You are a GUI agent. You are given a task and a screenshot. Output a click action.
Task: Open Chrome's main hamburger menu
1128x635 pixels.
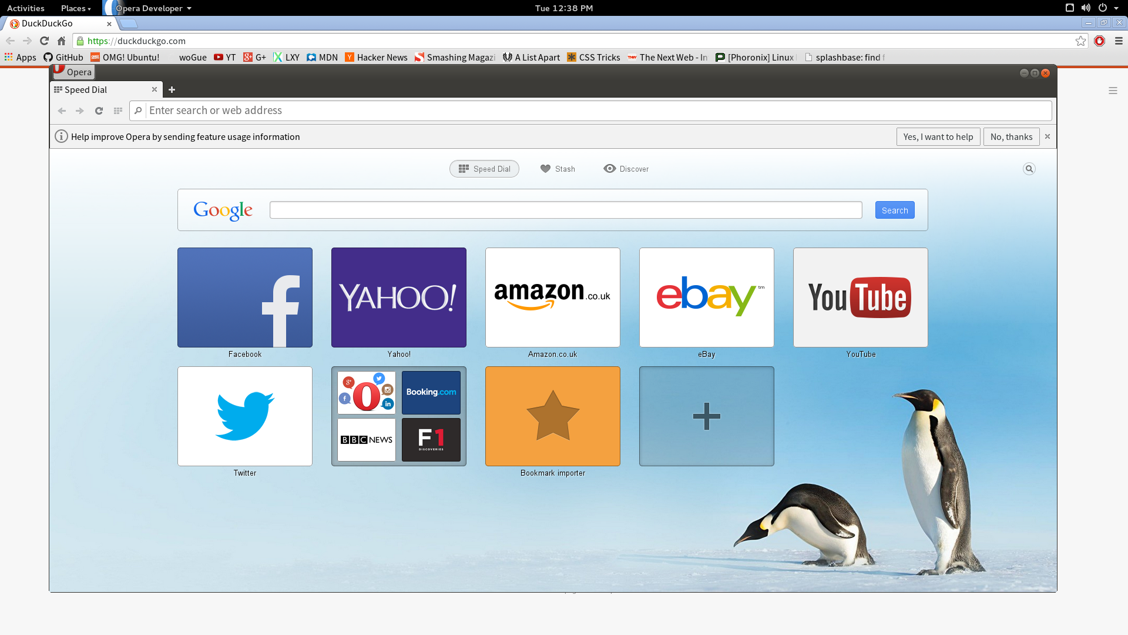1119,41
